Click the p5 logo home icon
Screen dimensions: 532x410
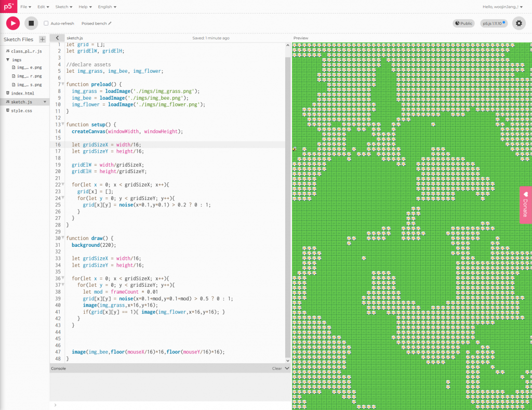tap(8, 7)
